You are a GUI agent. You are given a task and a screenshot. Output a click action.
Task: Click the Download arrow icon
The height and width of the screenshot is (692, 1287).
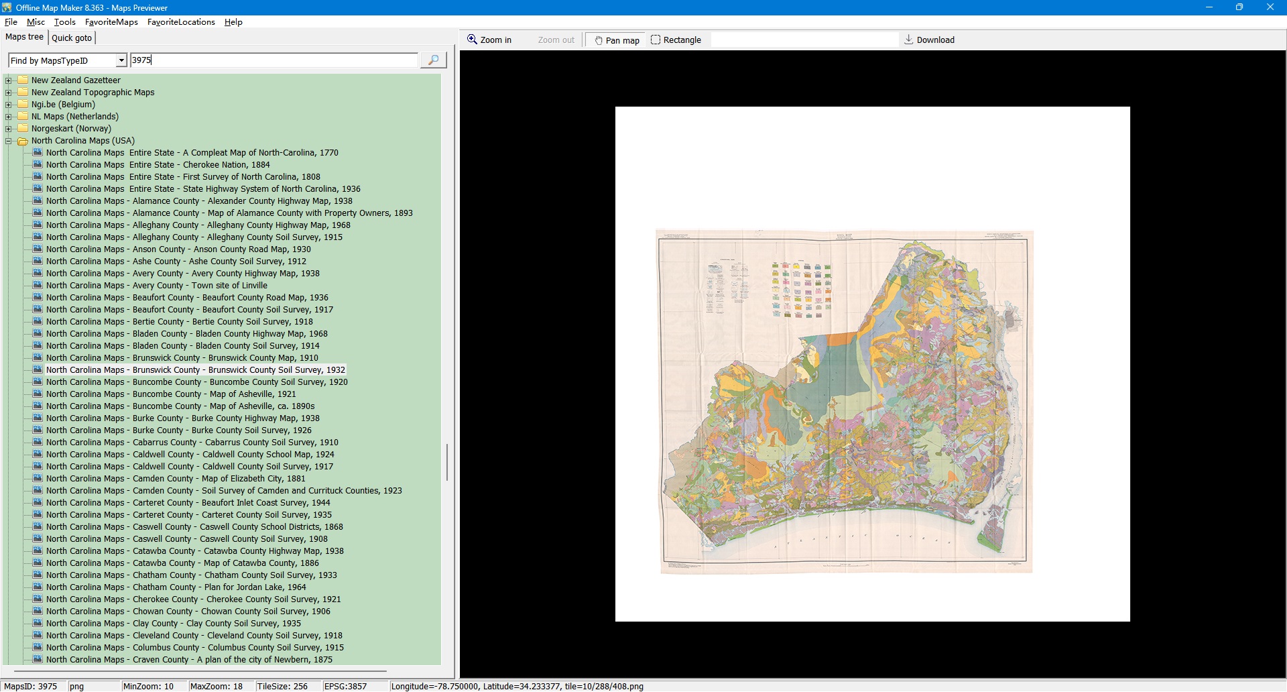tap(909, 40)
